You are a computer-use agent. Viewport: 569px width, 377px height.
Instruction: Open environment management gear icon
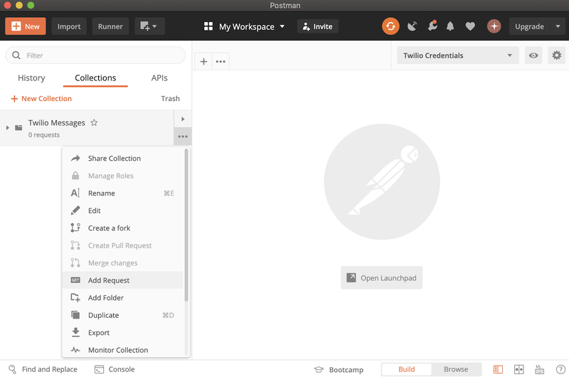(556, 55)
